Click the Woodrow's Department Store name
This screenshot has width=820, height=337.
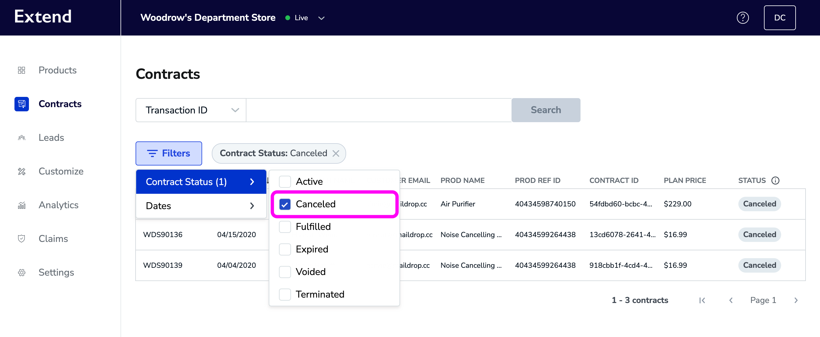pos(208,17)
